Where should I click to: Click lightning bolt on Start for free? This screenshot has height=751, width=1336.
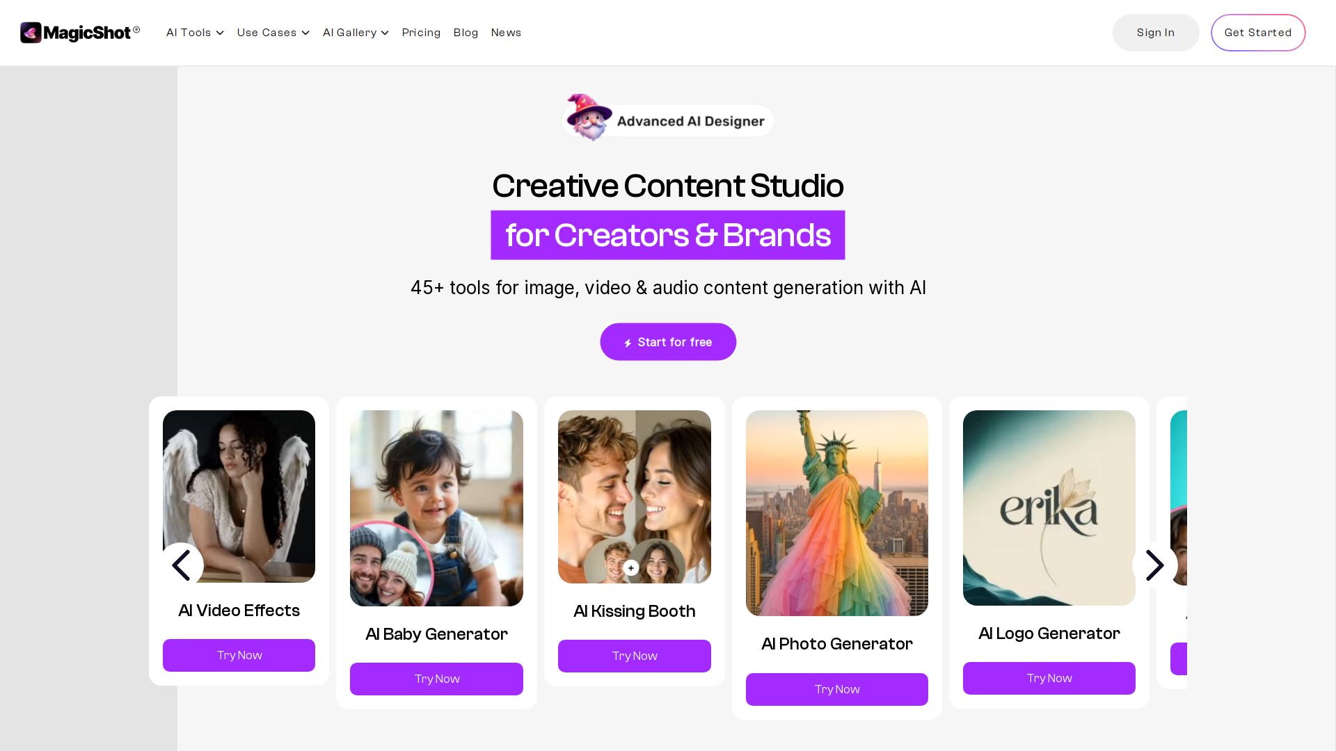pyautogui.click(x=628, y=343)
